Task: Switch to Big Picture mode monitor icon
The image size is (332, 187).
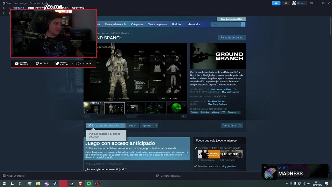Action: click(x=312, y=3)
